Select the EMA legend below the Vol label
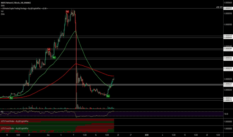Screen dimensions: 233x137 3,14
